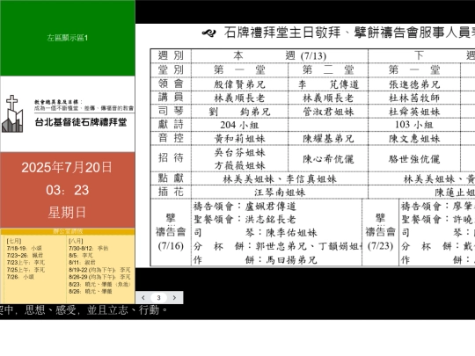Click the cell 陳耀基弟兄

pos(328,138)
